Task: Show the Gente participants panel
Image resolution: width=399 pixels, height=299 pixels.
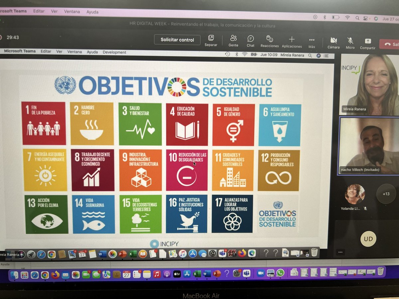Action: click(x=233, y=41)
